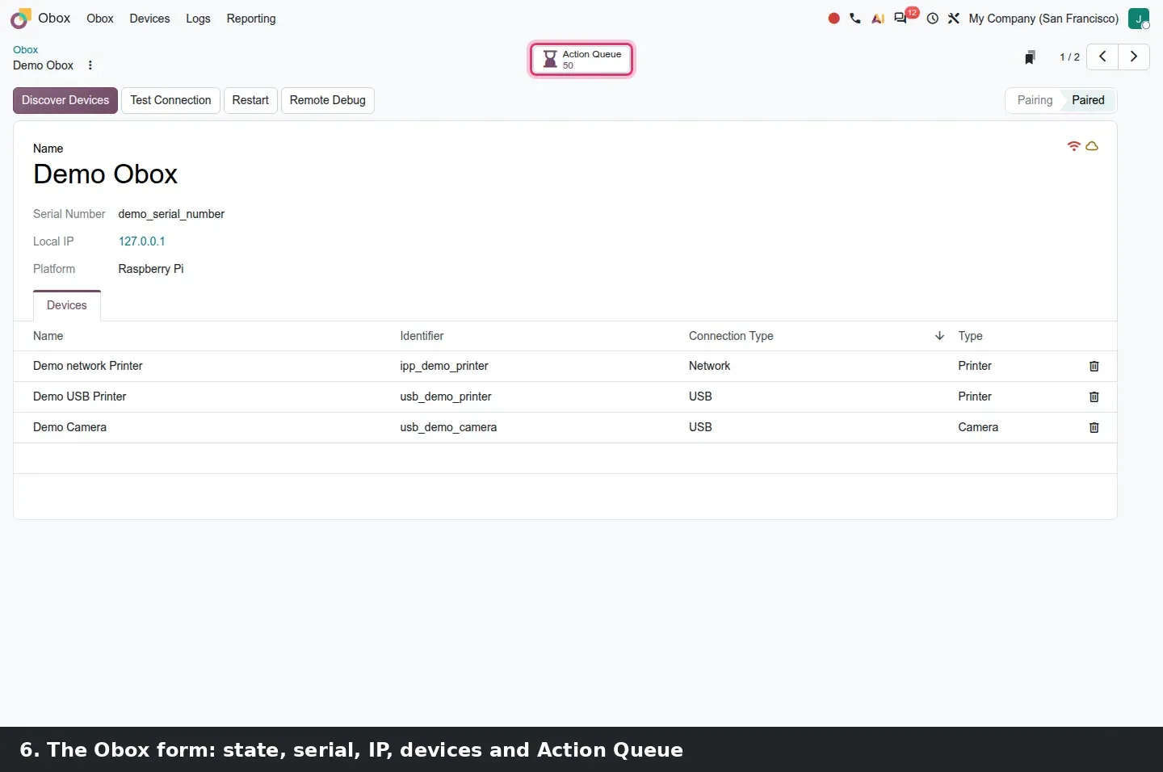Viewport: 1163px width, 772px height.
Task: Click the Test Connection button
Action: 170,100
